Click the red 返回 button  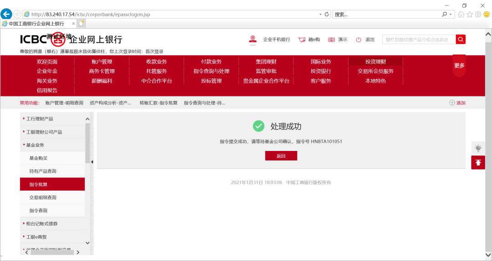click(281, 156)
